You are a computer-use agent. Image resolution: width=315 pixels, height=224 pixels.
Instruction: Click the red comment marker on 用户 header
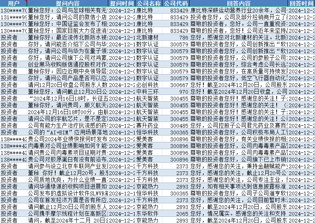point(26,1)
